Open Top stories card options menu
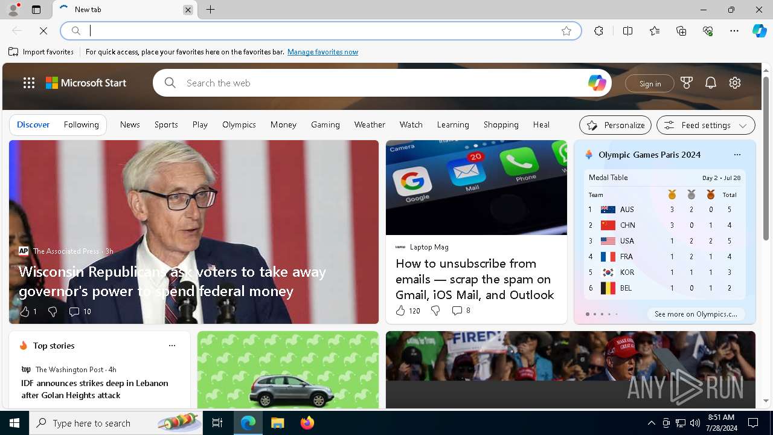Viewport: 773px width, 435px height. (x=172, y=346)
